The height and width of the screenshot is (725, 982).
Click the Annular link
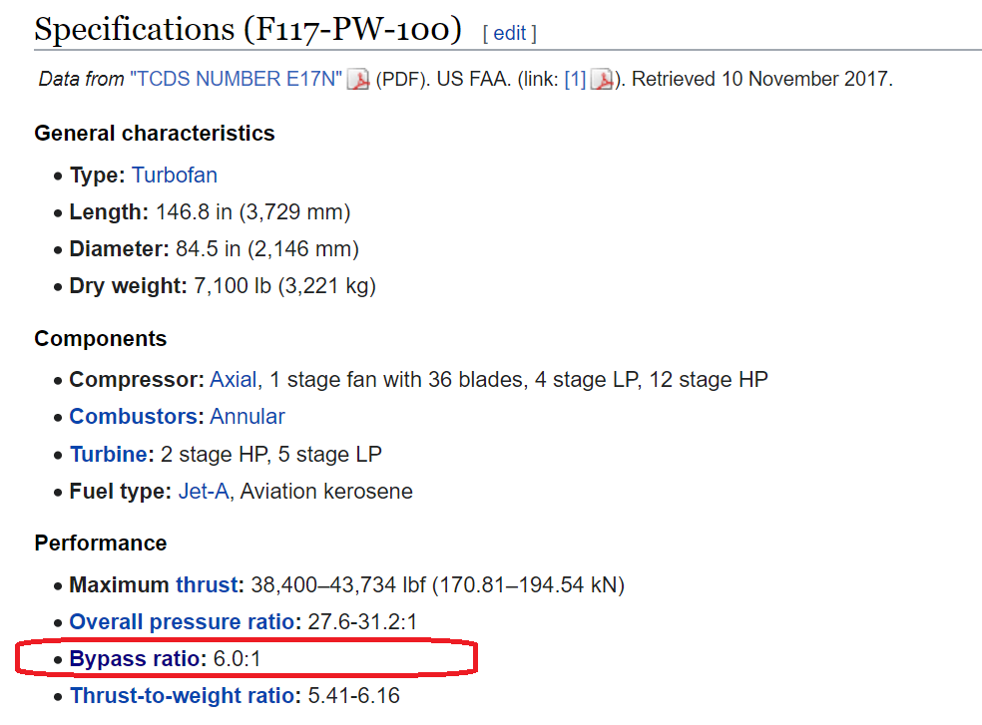(x=247, y=416)
